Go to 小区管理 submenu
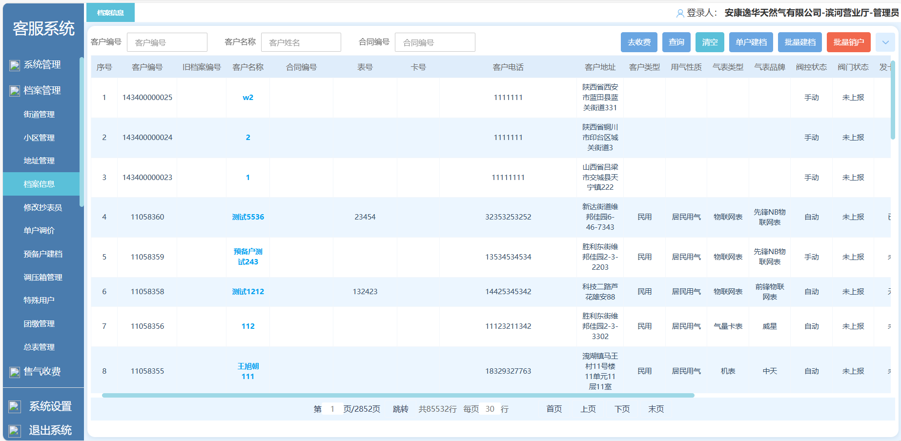 [x=39, y=138]
